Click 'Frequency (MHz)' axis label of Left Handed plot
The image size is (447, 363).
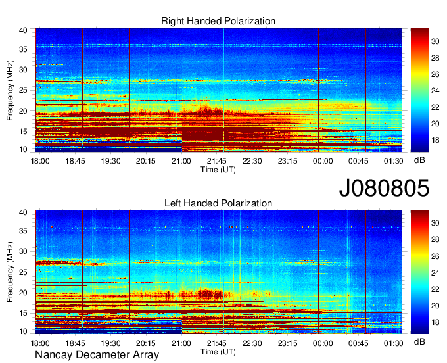click(x=10, y=272)
